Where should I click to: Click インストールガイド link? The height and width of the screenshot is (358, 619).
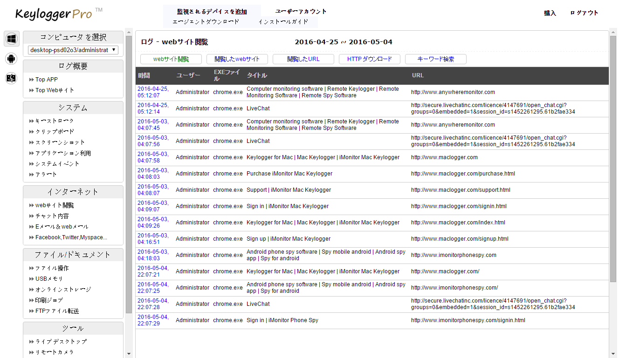point(283,22)
